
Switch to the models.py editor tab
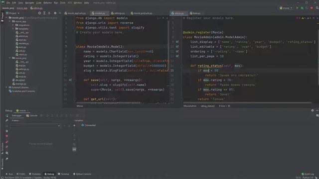[x=100, y=13]
